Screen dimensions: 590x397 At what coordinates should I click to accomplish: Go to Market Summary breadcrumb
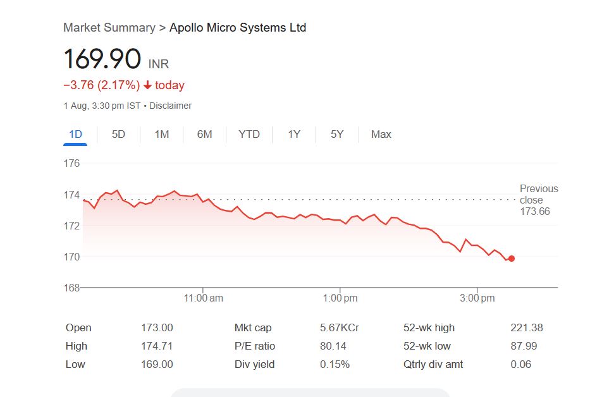point(109,28)
